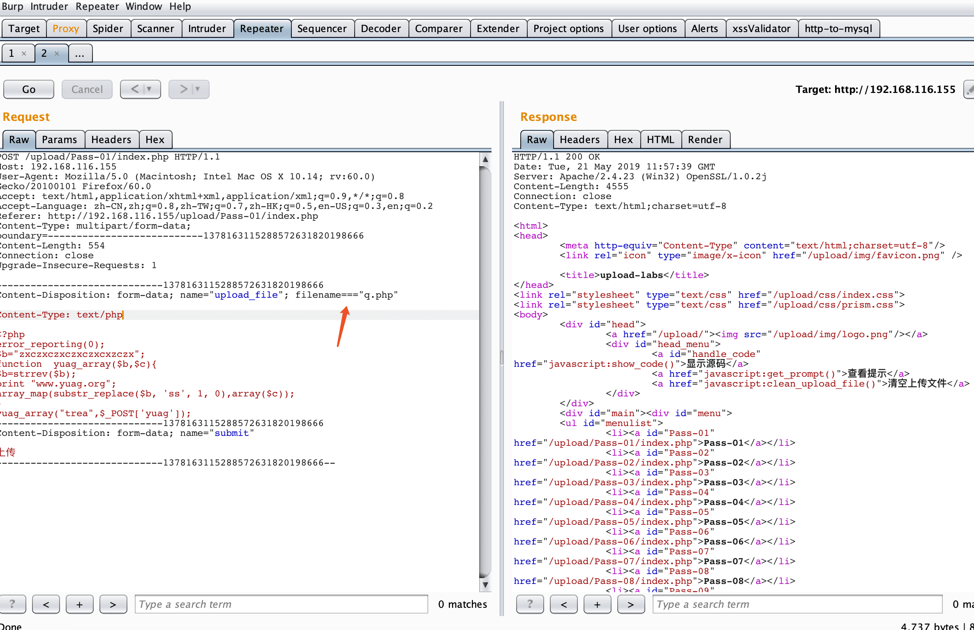Open the Burp menu
The height and width of the screenshot is (630, 974).
point(12,6)
